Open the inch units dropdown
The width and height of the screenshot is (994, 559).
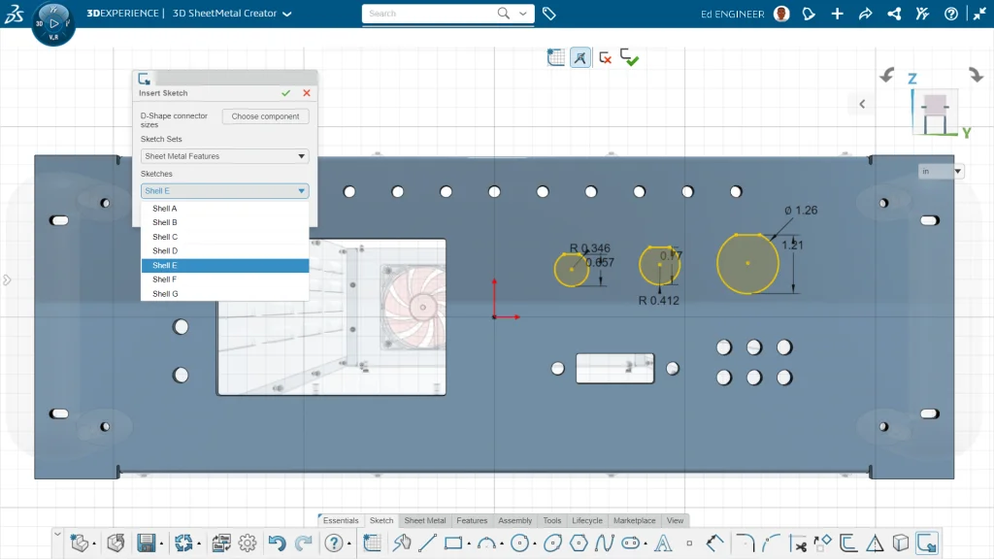pyautogui.click(x=942, y=172)
